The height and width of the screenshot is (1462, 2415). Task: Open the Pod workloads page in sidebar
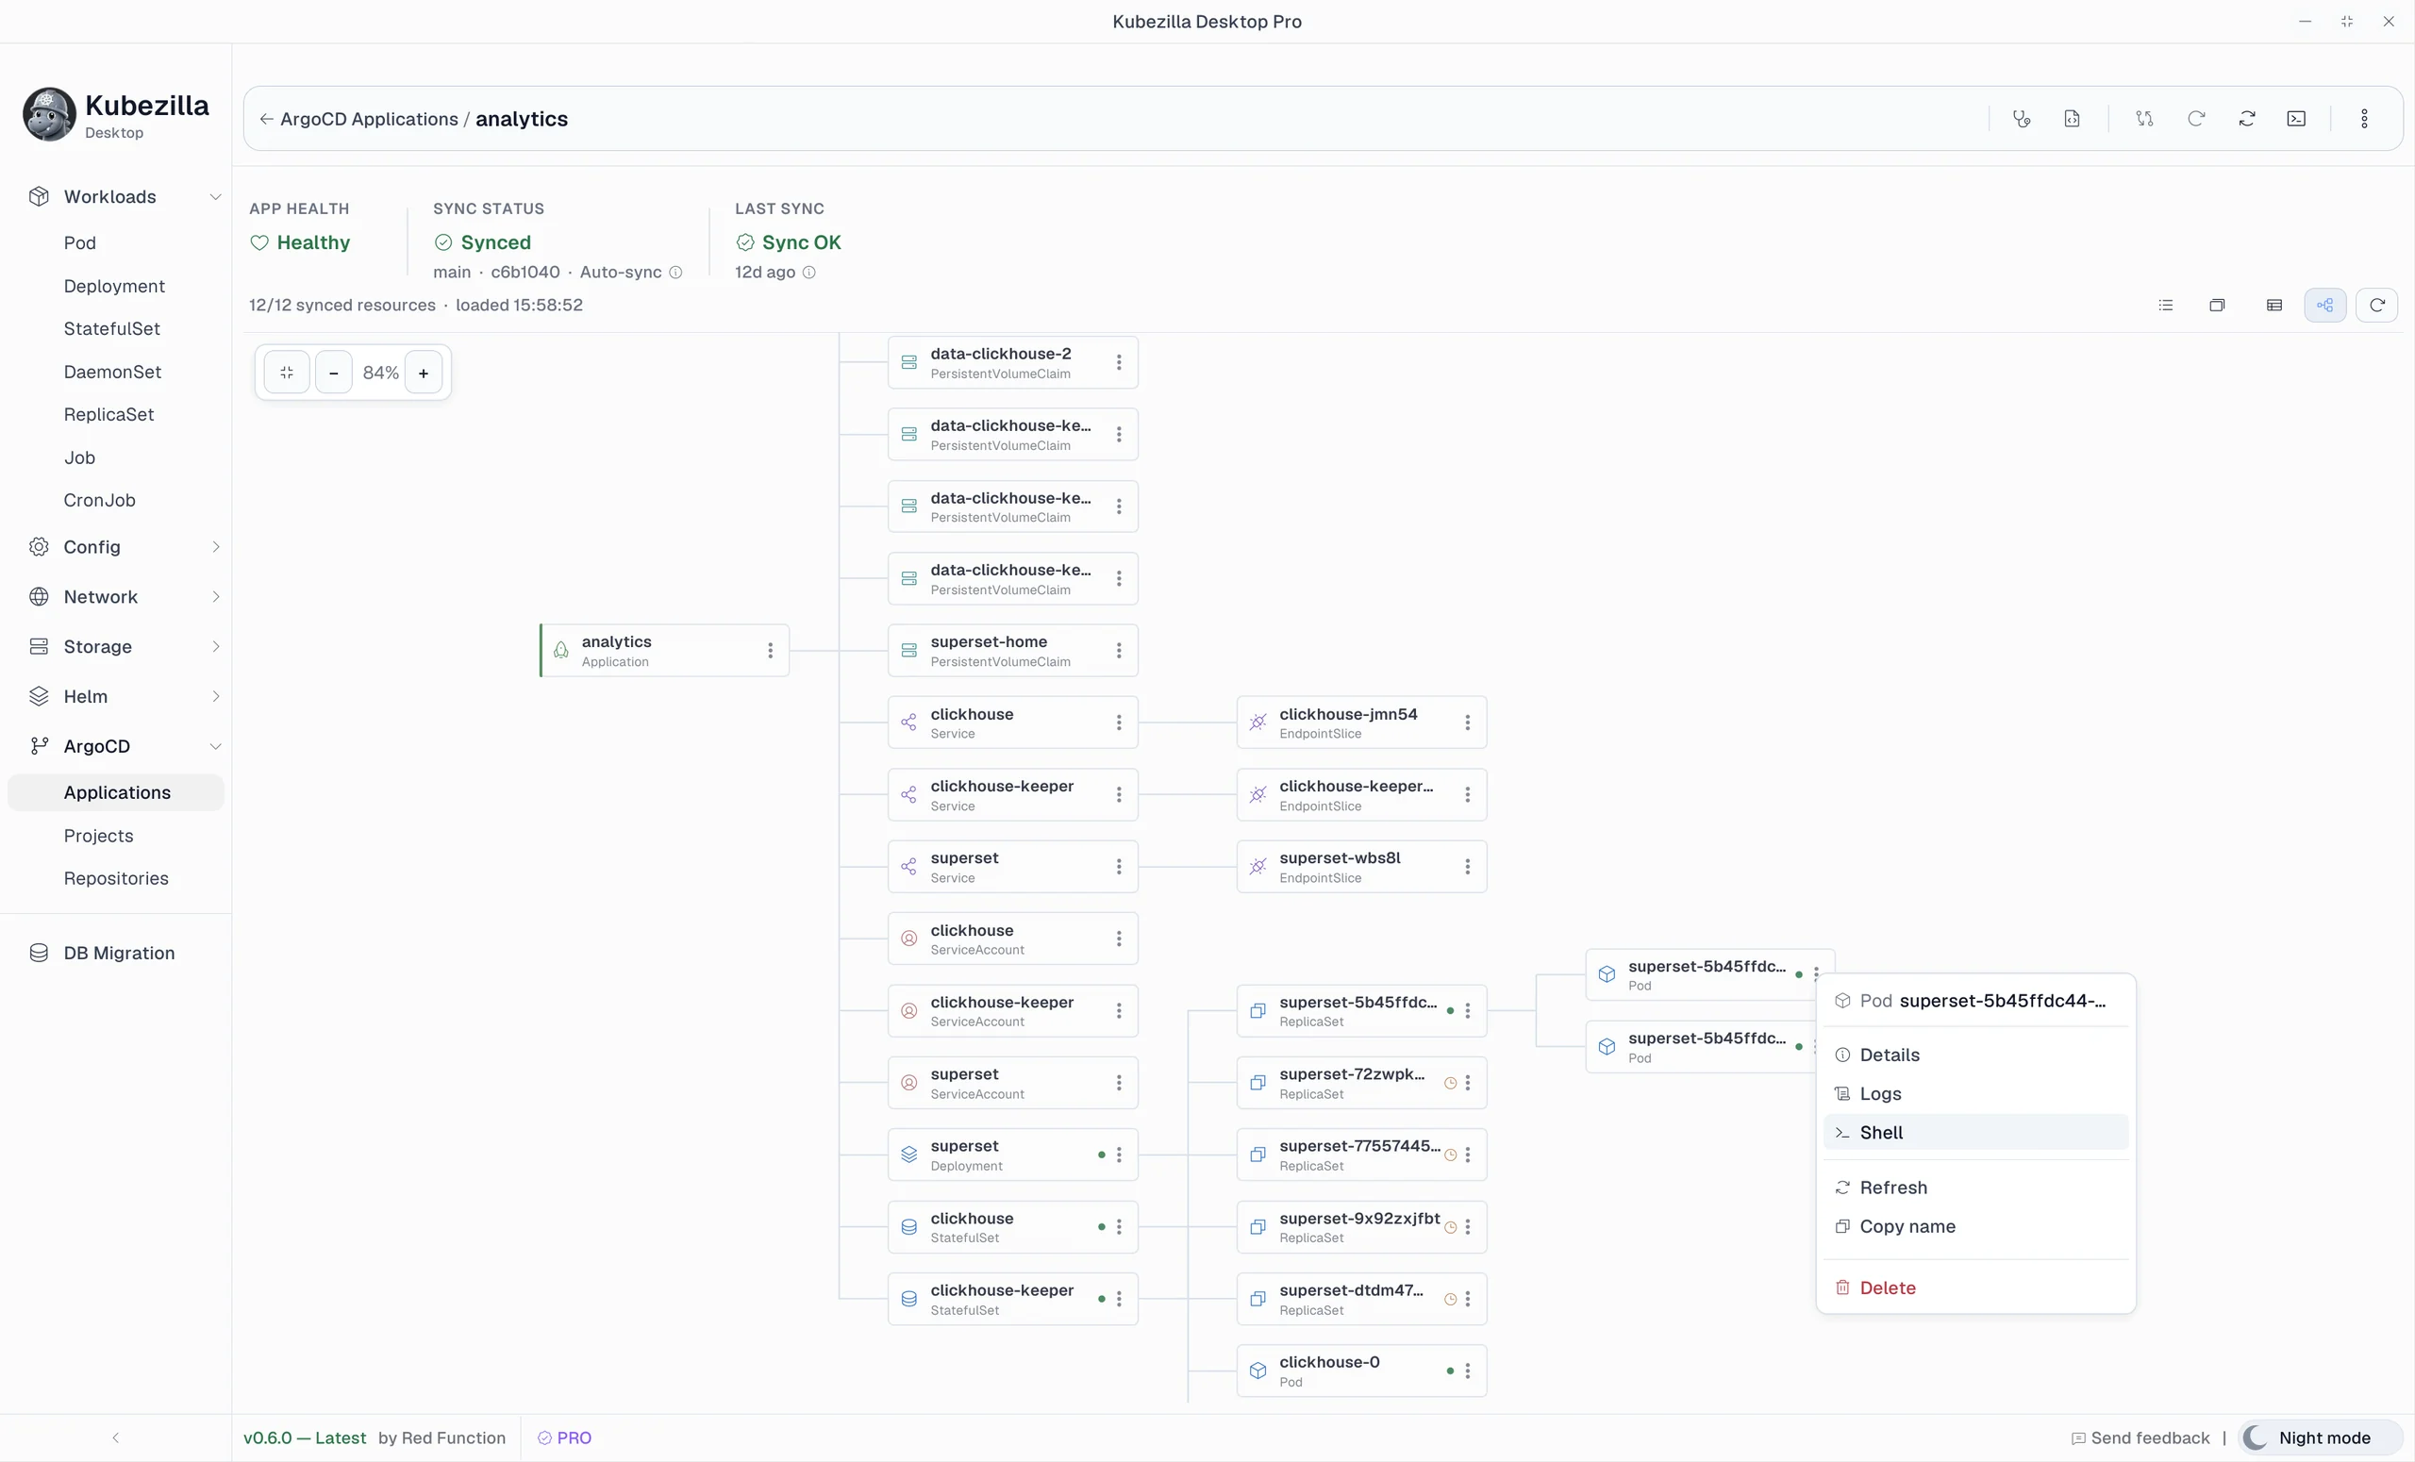pyautogui.click(x=79, y=242)
